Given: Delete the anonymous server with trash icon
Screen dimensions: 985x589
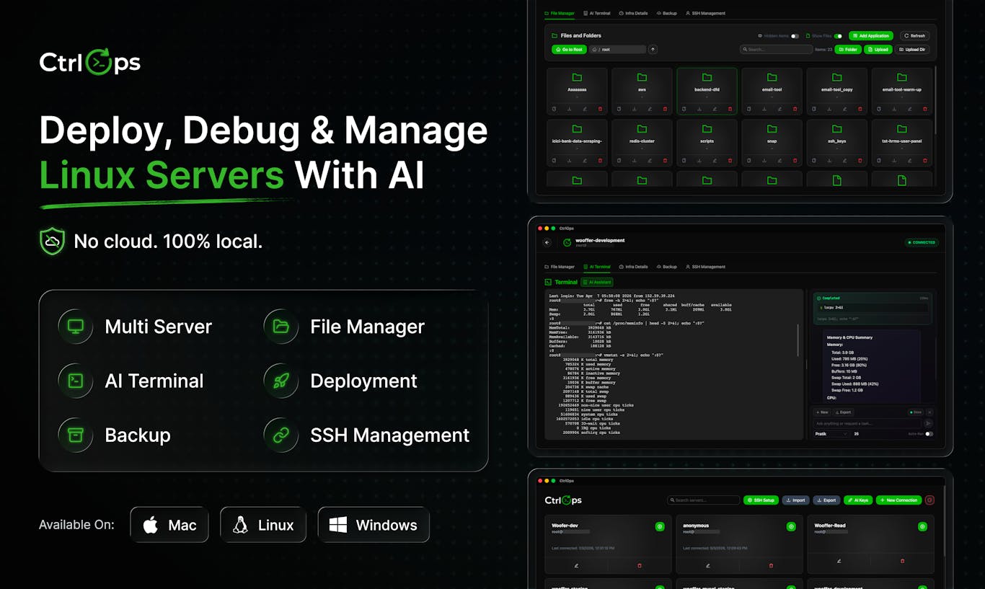Looking at the screenshot, I should coord(771,566).
